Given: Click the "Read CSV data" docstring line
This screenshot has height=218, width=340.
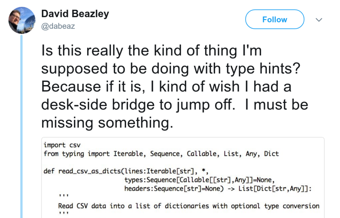Looking at the screenshot, I should tap(189, 206).
